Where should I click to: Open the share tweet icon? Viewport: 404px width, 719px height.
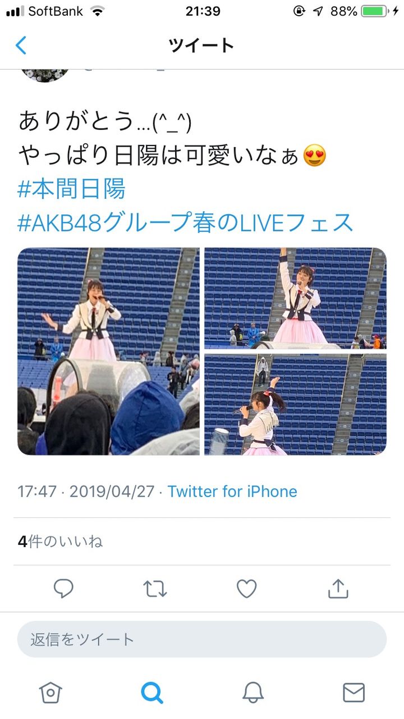click(338, 588)
